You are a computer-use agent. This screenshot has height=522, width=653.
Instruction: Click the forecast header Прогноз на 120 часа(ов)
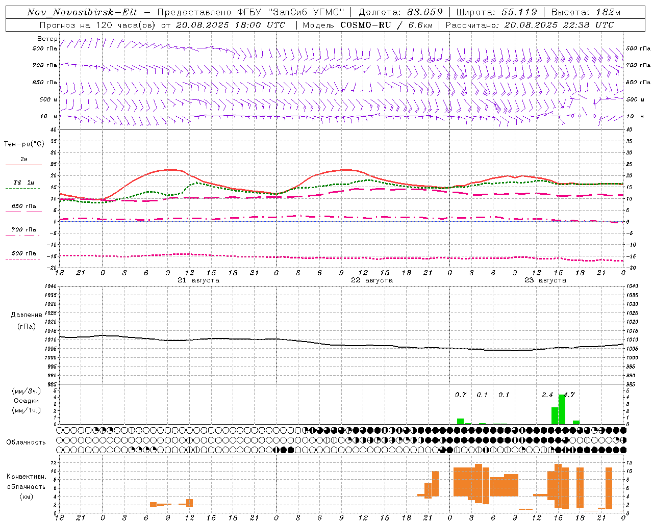98,25
